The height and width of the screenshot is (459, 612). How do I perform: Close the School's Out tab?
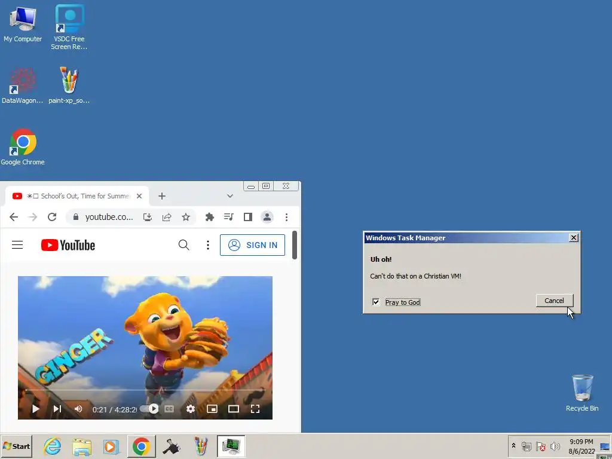(139, 196)
